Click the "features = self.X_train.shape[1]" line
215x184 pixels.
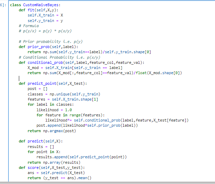(63, 99)
